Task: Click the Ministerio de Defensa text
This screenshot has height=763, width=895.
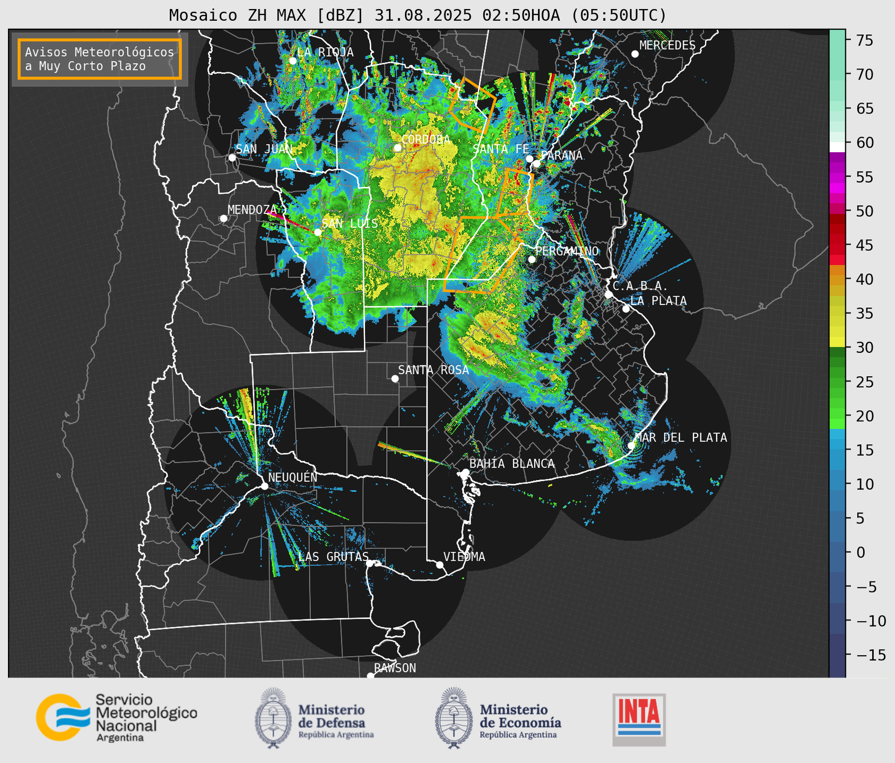Action: 336,721
